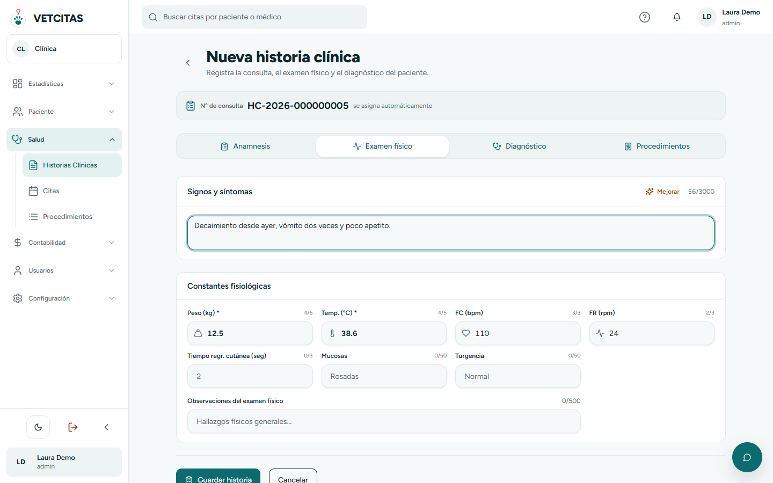
Task: Focus the search citas field
Action: click(254, 17)
